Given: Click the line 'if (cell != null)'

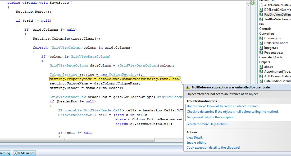Looking at the screenshot, I should pyautogui.click(x=76, y=133).
